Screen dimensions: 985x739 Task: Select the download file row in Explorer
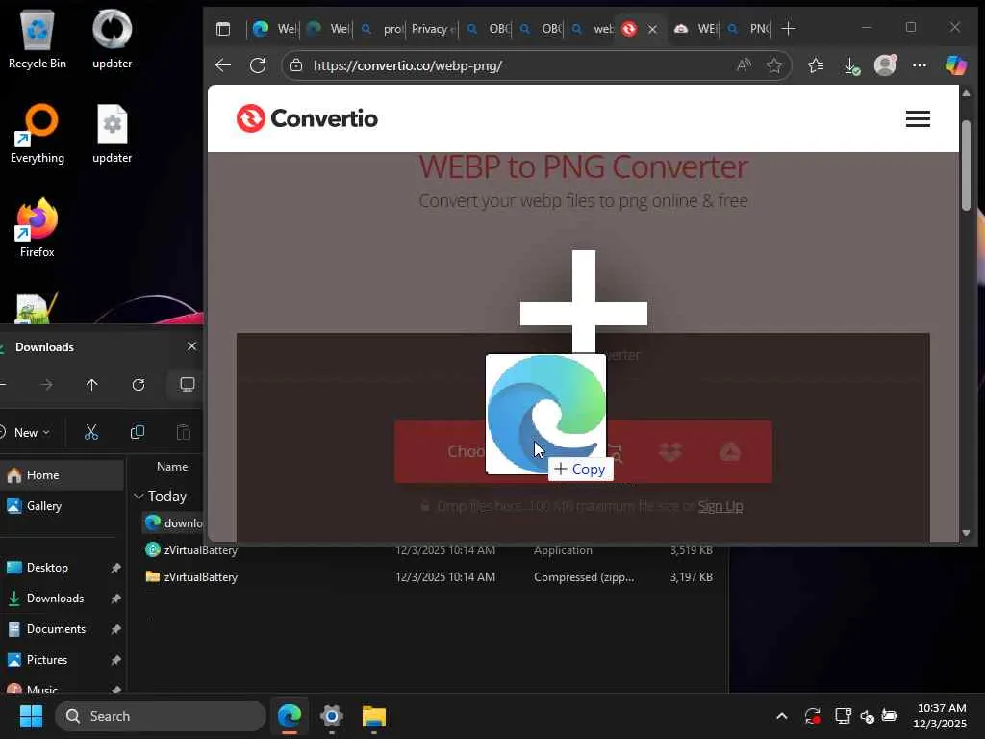tap(173, 522)
